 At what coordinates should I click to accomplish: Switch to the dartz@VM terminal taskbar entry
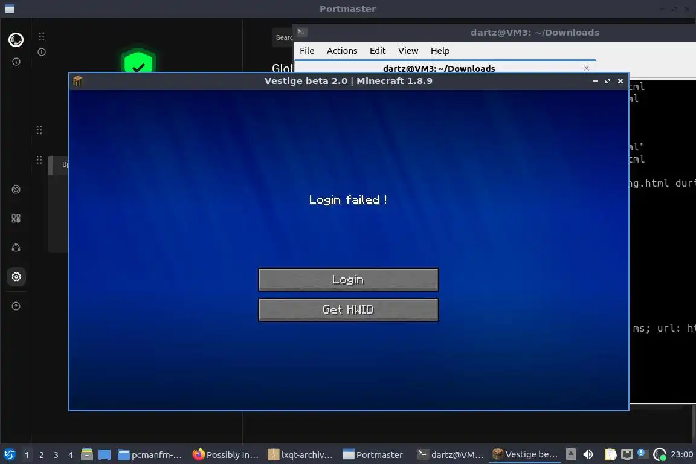tap(451, 454)
